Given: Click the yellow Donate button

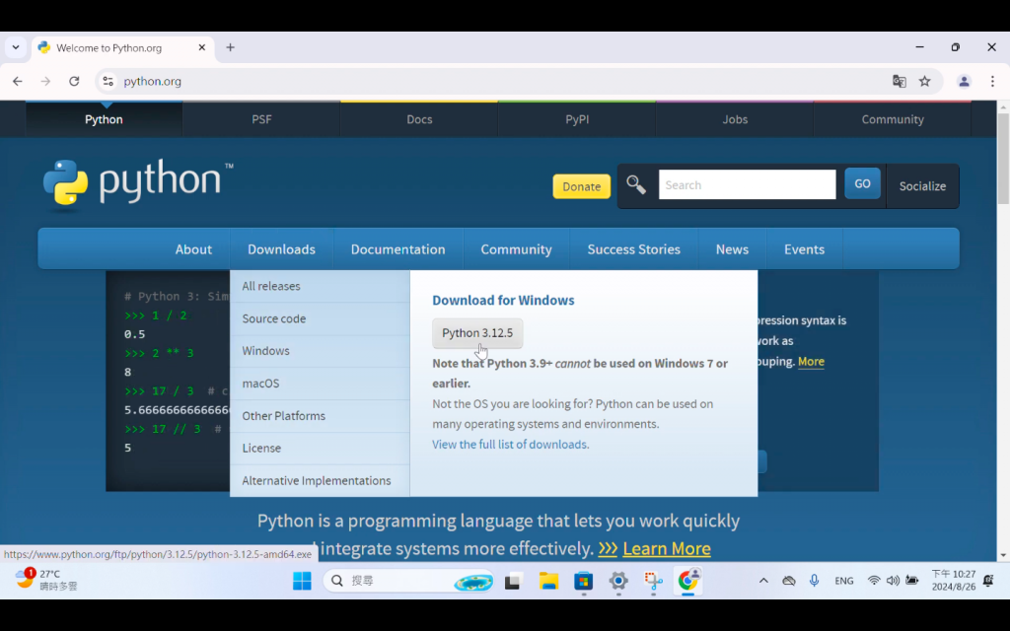Looking at the screenshot, I should [x=582, y=186].
